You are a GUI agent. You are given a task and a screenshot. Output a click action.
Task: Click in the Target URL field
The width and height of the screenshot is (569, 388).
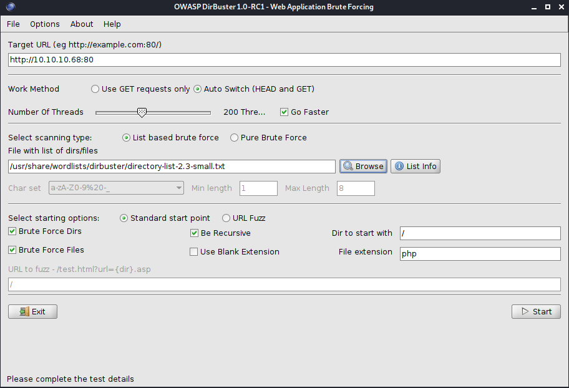284,60
